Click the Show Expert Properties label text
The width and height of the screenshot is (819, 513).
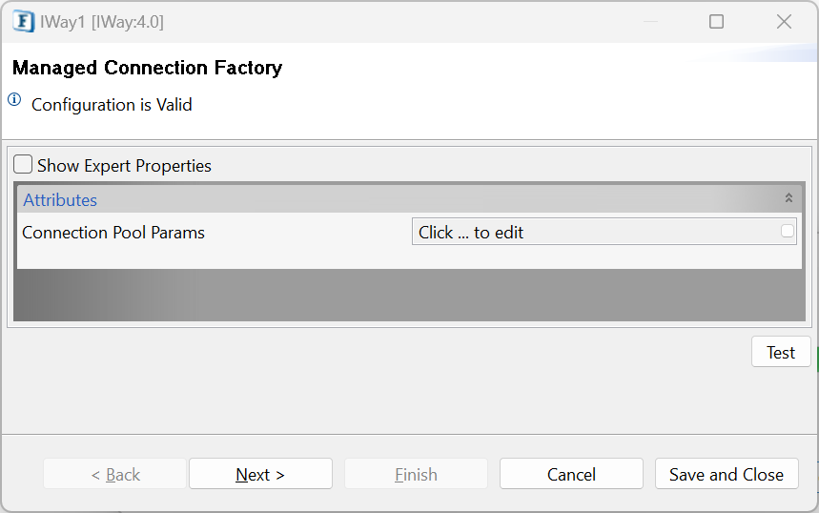124,166
